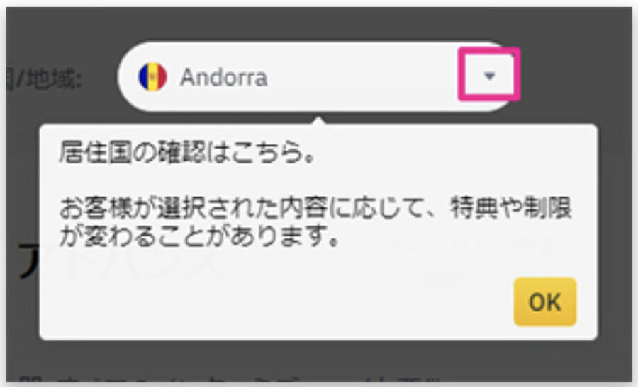
Task: Open the country dropdown arrow highlighted in pink
Action: (489, 74)
